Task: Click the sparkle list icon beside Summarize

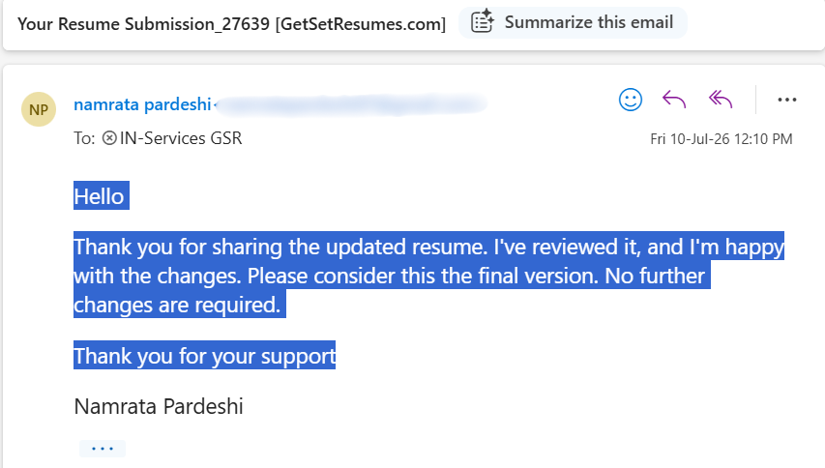Action: [x=482, y=22]
